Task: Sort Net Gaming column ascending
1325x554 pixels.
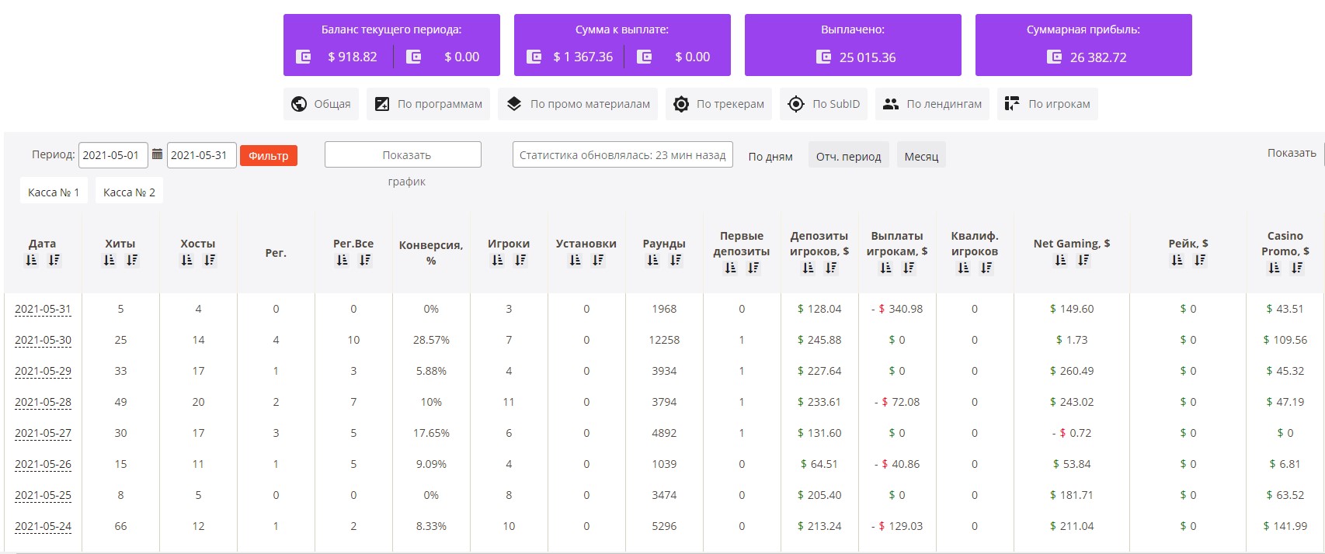Action: pyautogui.click(x=1060, y=260)
